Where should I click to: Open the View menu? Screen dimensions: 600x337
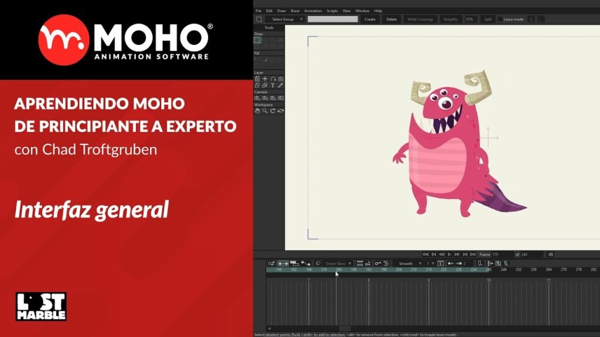coord(347,11)
